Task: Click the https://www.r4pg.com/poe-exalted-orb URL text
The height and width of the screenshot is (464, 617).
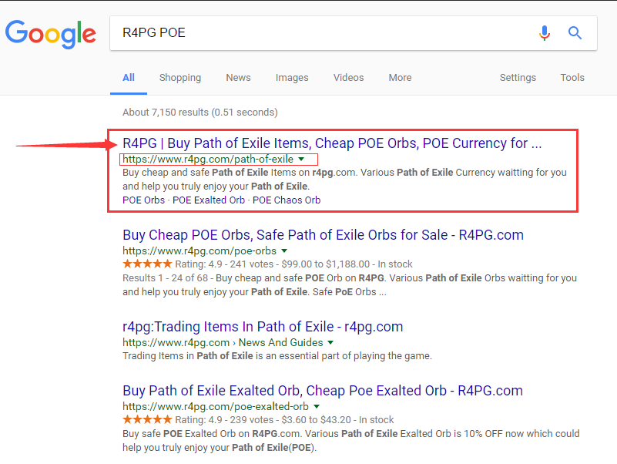Action: pos(216,406)
